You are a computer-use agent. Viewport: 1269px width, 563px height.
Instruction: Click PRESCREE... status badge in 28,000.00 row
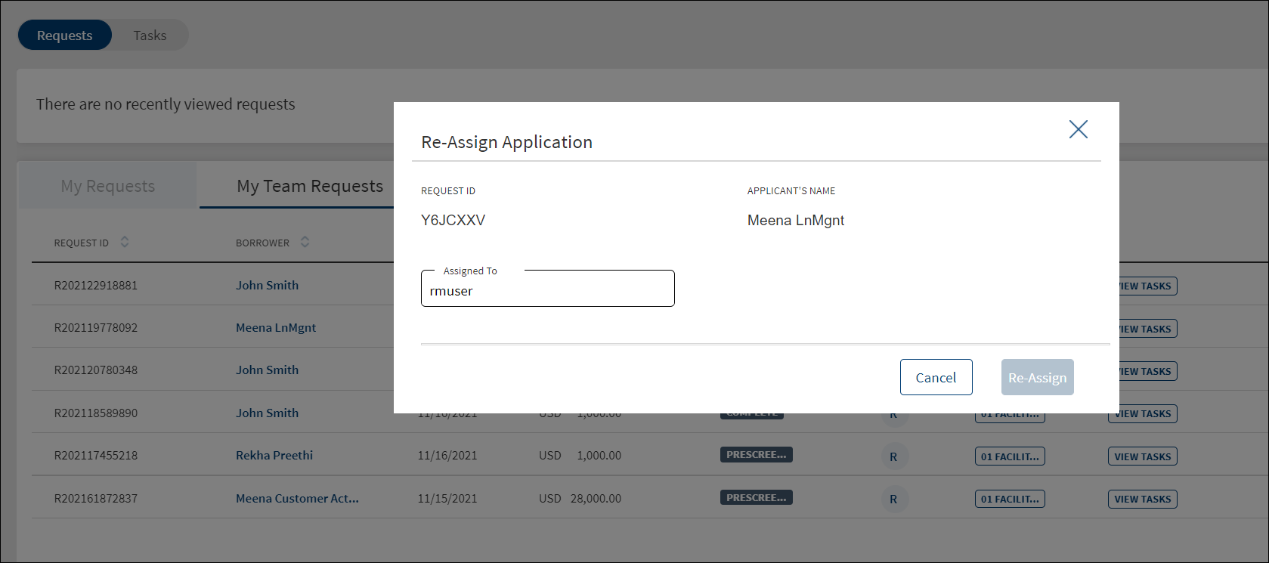pos(756,498)
